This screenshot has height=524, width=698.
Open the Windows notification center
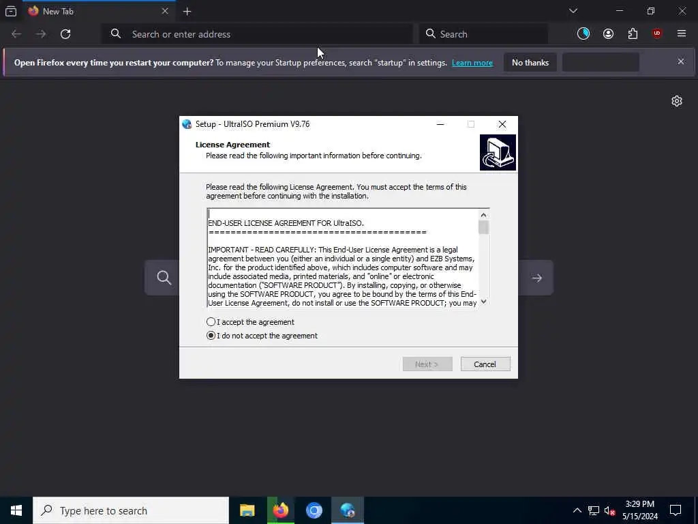(x=676, y=510)
